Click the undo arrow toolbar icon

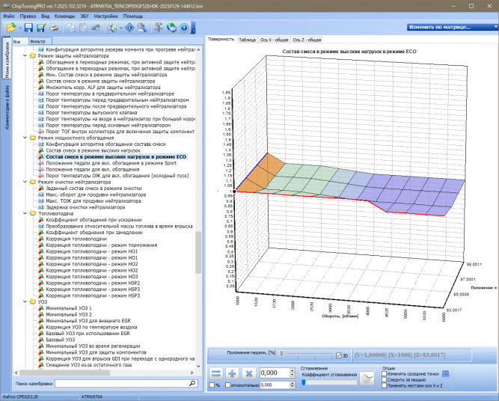96,28
